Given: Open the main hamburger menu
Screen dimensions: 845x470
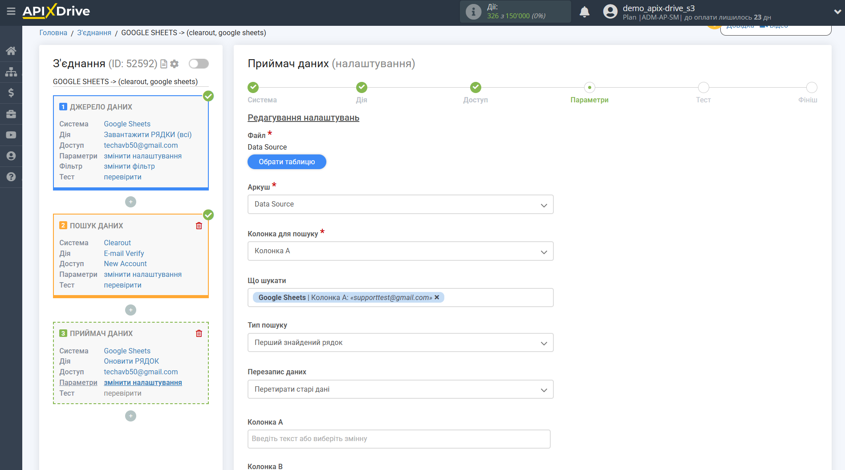Looking at the screenshot, I should click(x=11, y=12).
